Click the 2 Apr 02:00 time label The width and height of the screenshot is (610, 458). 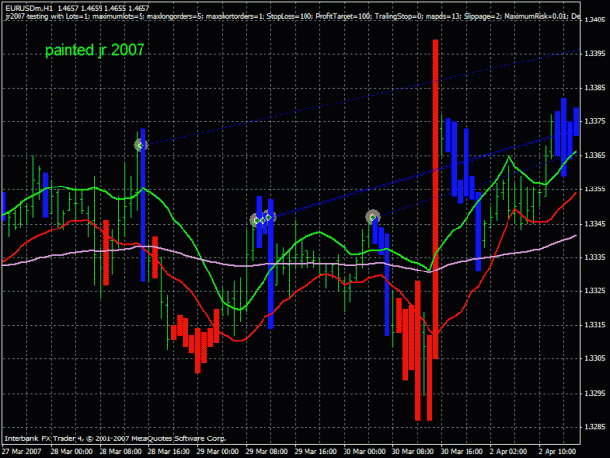tap(508, 452)
